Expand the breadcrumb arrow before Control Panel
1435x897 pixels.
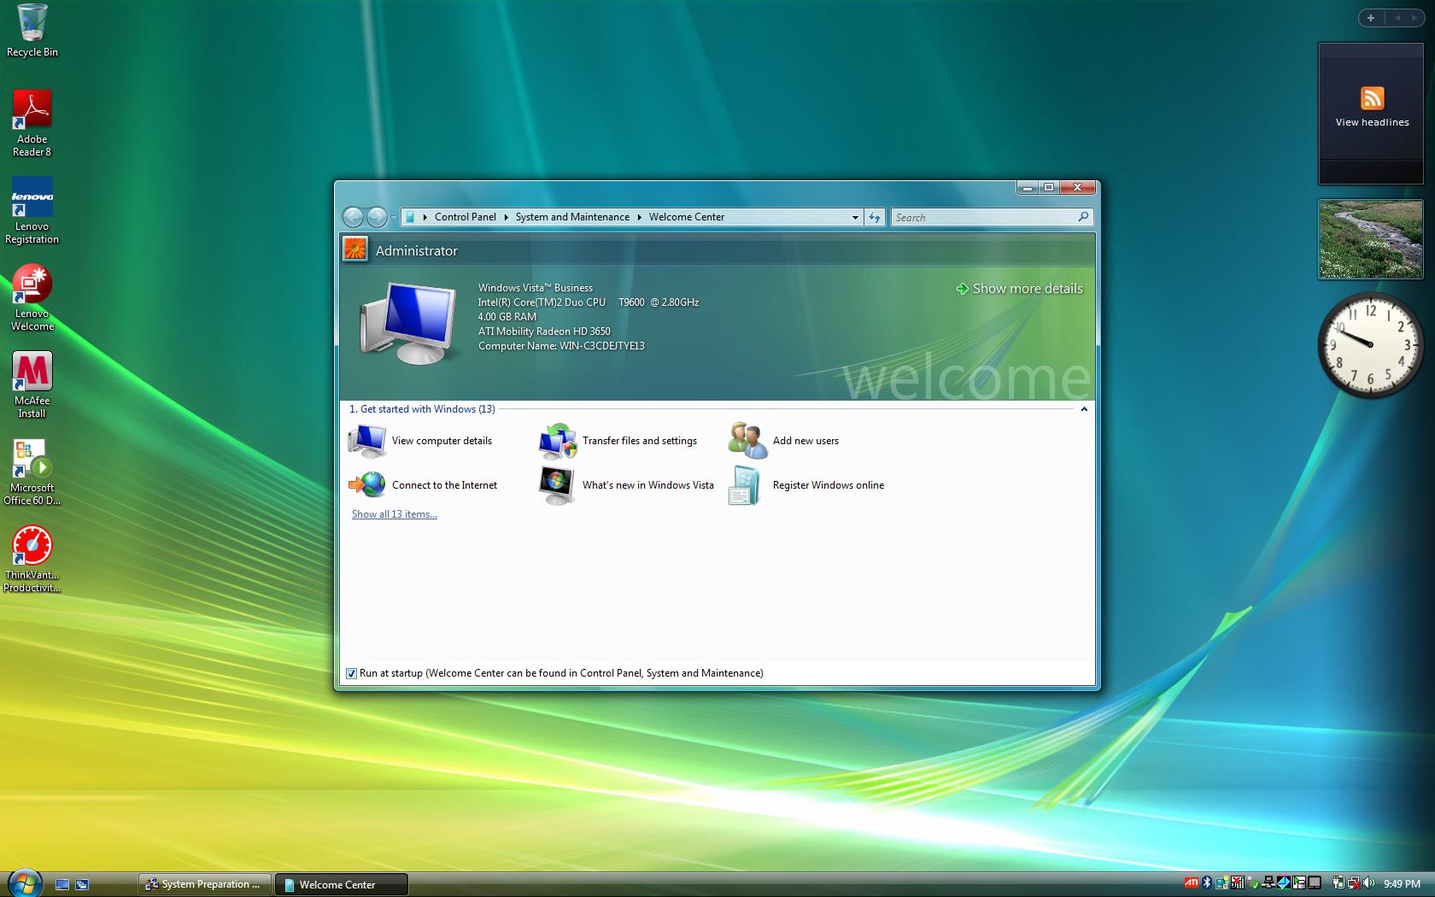(425, 217)
